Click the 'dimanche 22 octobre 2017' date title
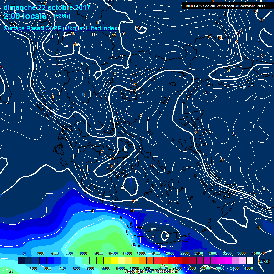The height and width of the screenshot is (274, 274). tap(47, 7)
